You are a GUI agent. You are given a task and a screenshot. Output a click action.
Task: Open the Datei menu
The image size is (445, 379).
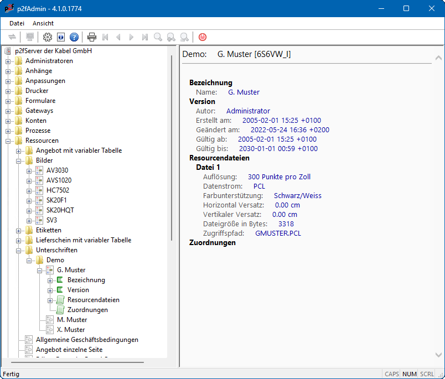click(x=17, y=23)
